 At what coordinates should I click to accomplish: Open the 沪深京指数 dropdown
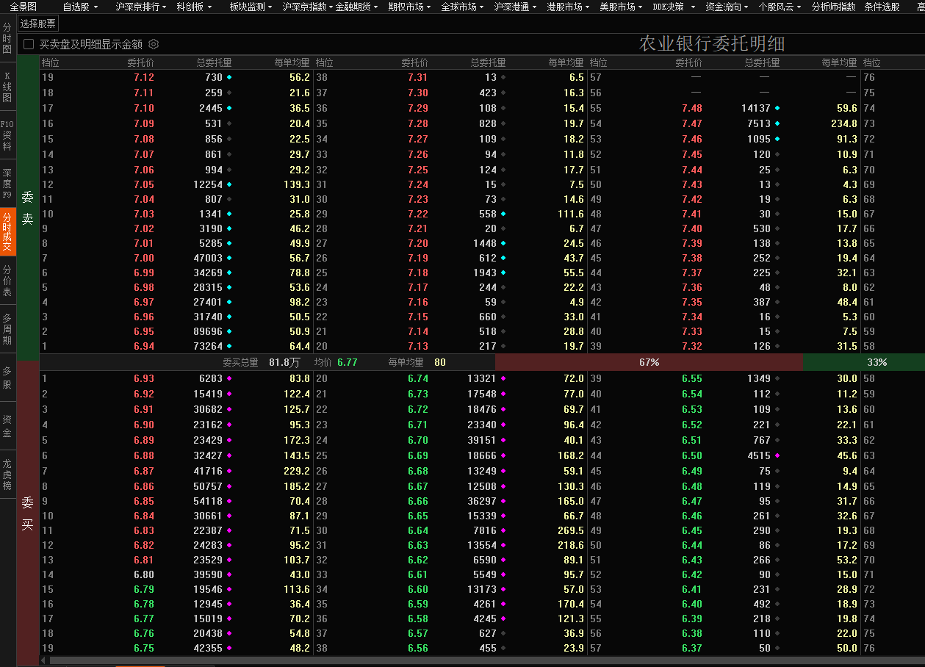(x=309, y=7)
